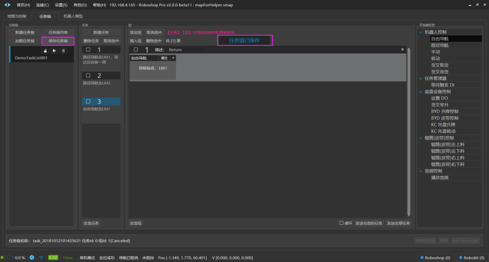Select the DemoTaskList001 task chain

pyautogui.click(x=42, y=54)
